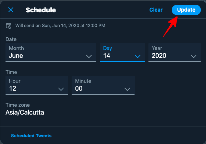The width and height of the screenshot is (206, 144).
Task: Clear the scheduled date
Action: tap(156, 10)
